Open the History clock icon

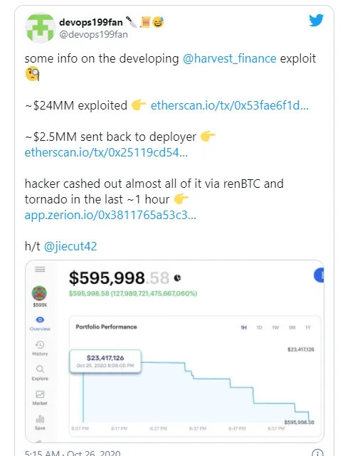point(40,344)
